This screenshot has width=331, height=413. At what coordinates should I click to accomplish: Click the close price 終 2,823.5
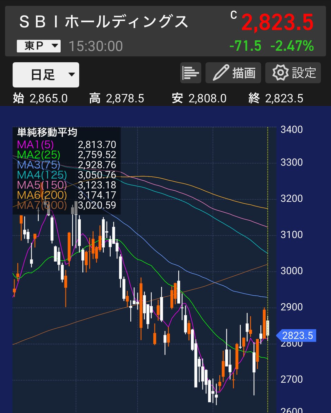[276, 99]
